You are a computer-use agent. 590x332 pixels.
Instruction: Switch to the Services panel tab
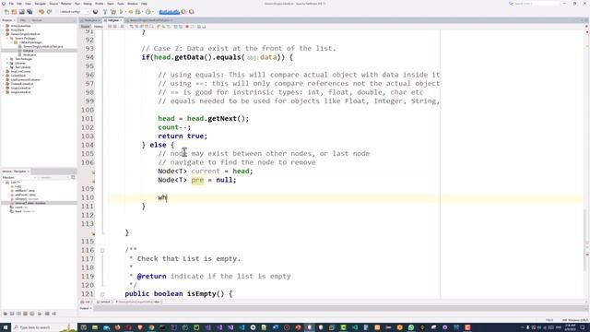[37, 20]
